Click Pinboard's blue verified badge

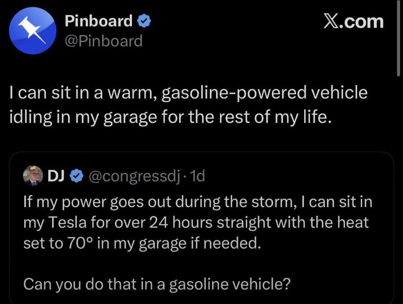[144, 21]
